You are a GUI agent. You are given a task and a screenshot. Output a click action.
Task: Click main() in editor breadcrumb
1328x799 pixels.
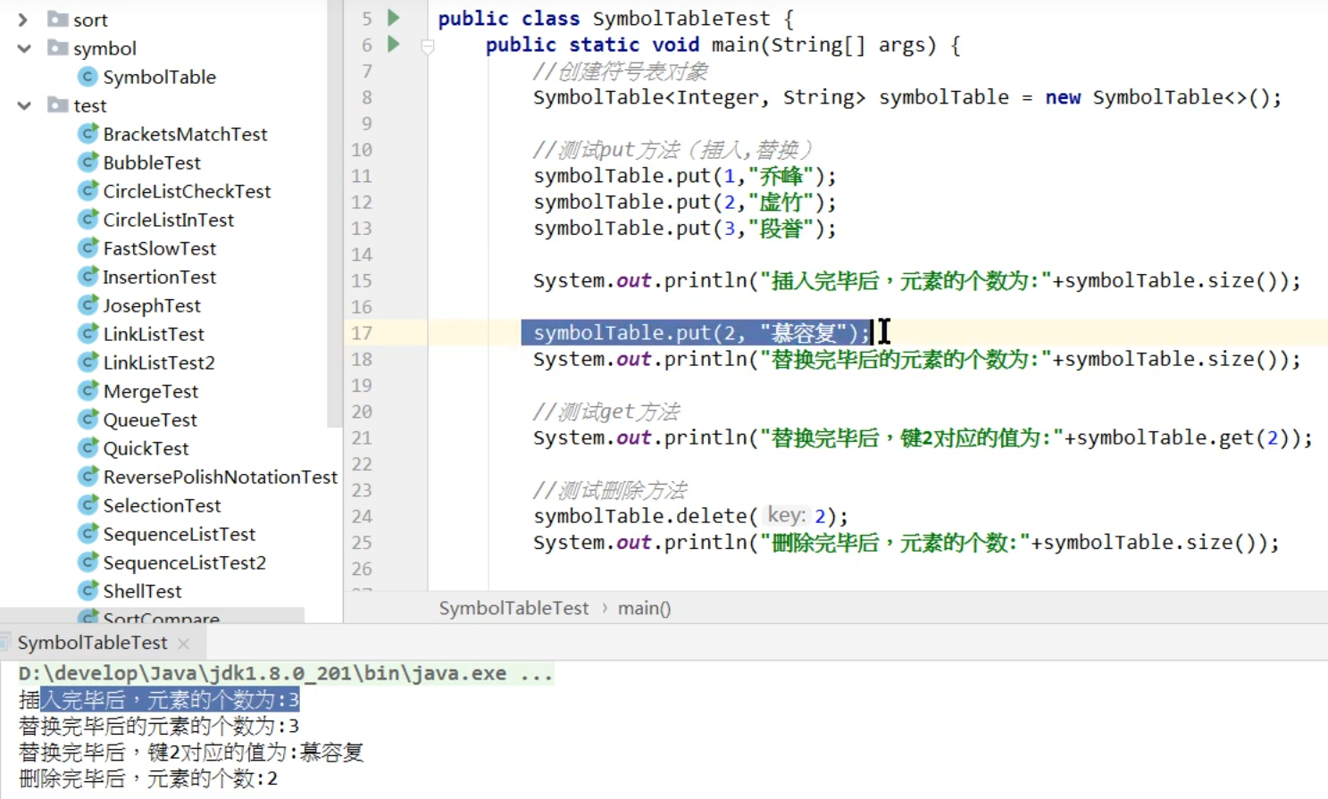[x=644, y=608]
